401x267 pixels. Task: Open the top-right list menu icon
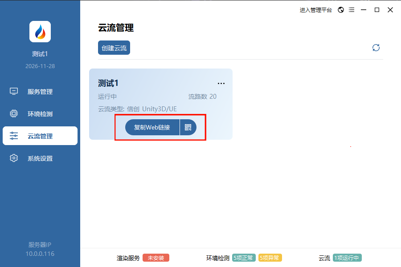click(352, 10)
